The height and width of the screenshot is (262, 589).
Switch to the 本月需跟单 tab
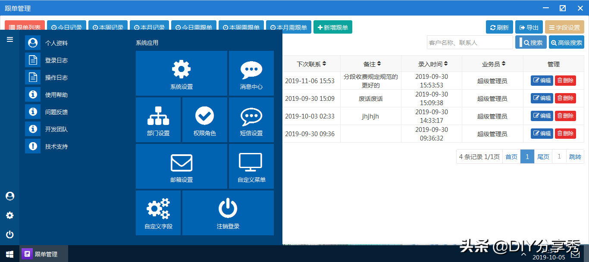tap(289, 27)
